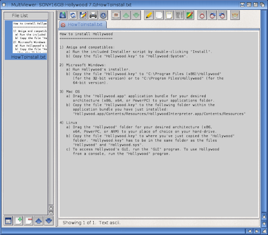Click the remove file icon with red minus

coord(28,221)
